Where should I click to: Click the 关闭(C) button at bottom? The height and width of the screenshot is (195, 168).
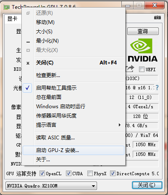tap(147, 185)
